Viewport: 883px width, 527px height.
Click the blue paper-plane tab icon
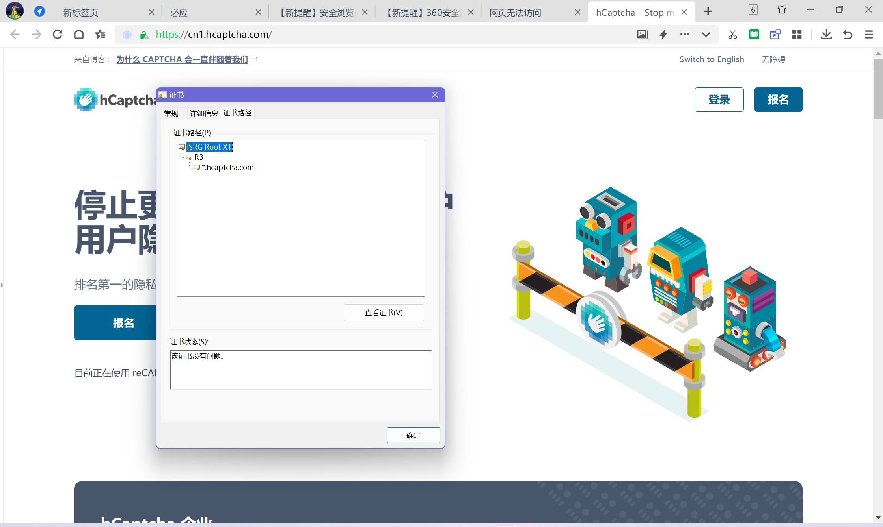[39, 11]
